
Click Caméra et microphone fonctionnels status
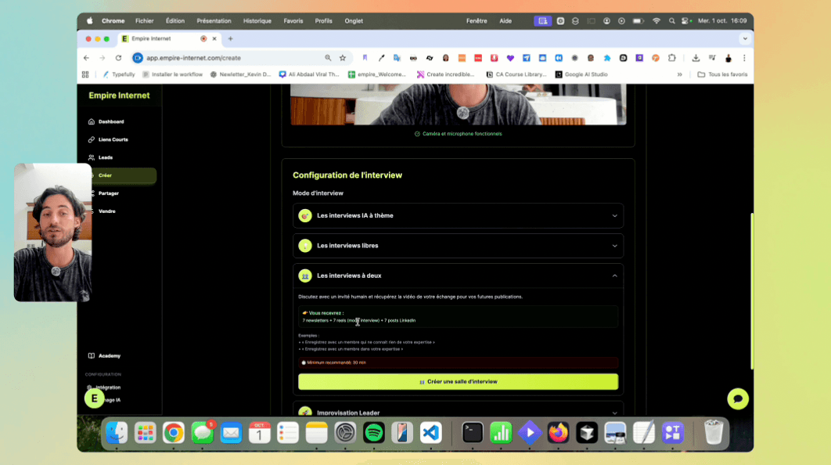click(x=458, y=134)
